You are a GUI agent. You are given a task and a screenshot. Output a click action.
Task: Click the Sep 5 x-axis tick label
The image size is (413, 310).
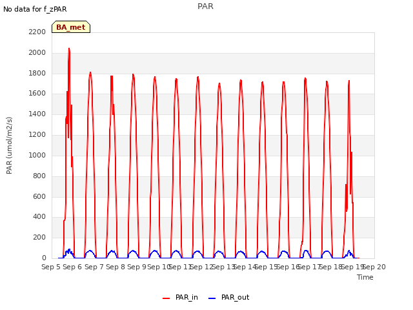click(x=51, y=267)
